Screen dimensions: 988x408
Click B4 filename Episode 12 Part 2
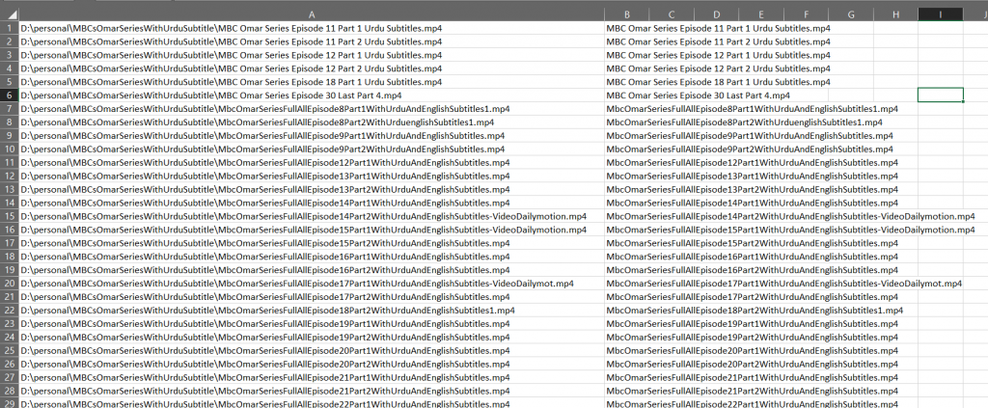[718, 68]
